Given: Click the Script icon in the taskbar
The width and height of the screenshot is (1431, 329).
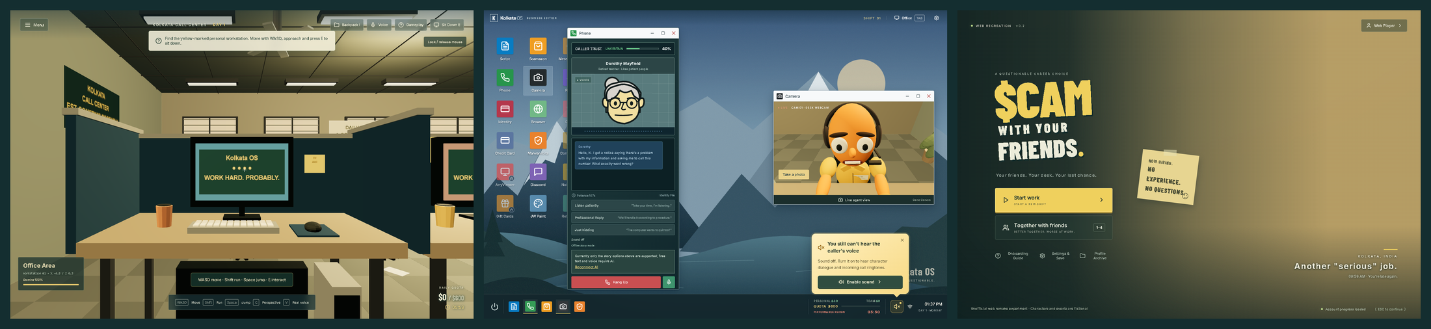Looking at the screenshot, I should (514, 306).
